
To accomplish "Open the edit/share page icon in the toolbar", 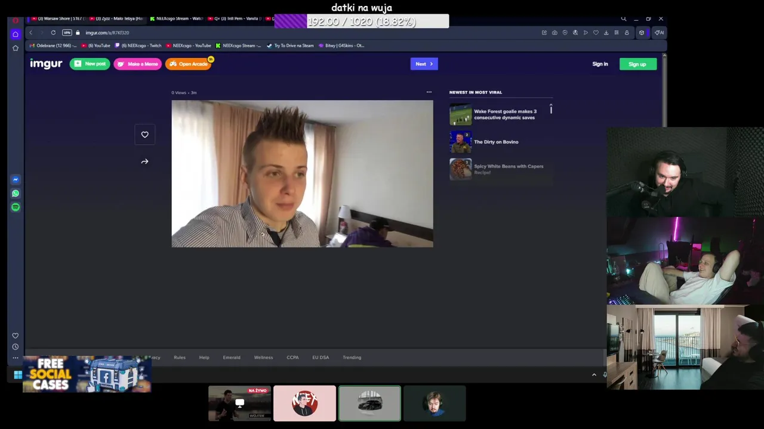I will click(544, 33).
